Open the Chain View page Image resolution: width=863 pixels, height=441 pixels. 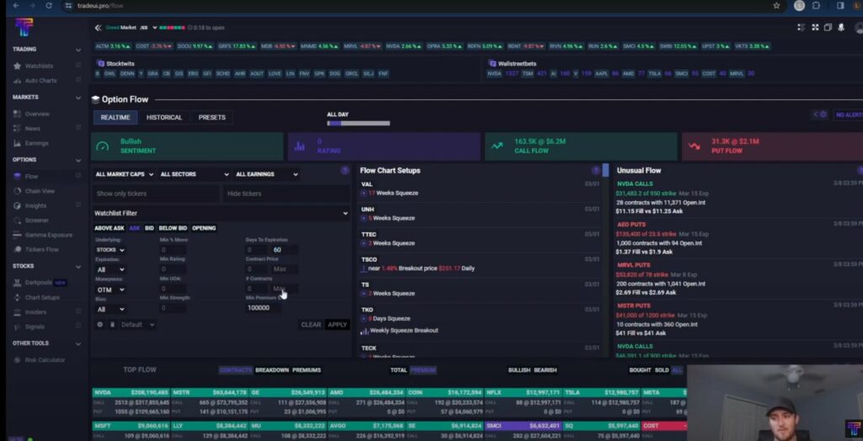click(40, 191)
